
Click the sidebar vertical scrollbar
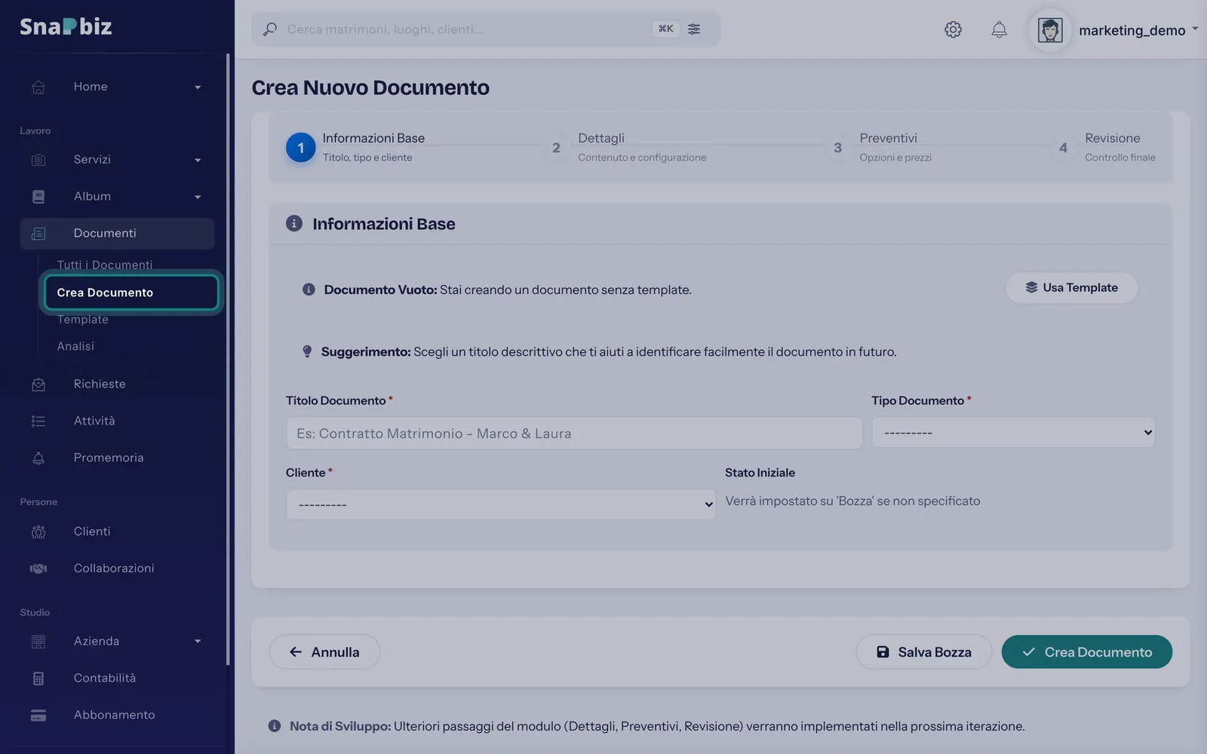click(x=228, y=359)
